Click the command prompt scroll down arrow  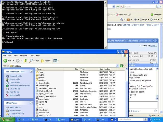pos(105,48)
